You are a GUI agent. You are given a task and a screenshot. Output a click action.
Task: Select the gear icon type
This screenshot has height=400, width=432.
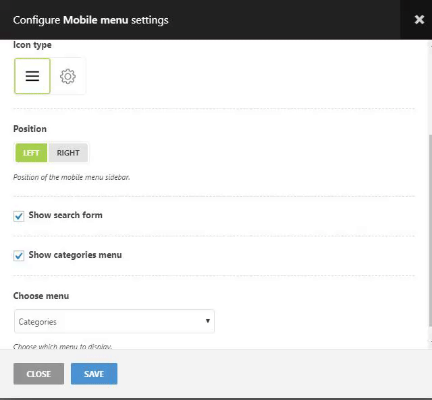(67, 76)
